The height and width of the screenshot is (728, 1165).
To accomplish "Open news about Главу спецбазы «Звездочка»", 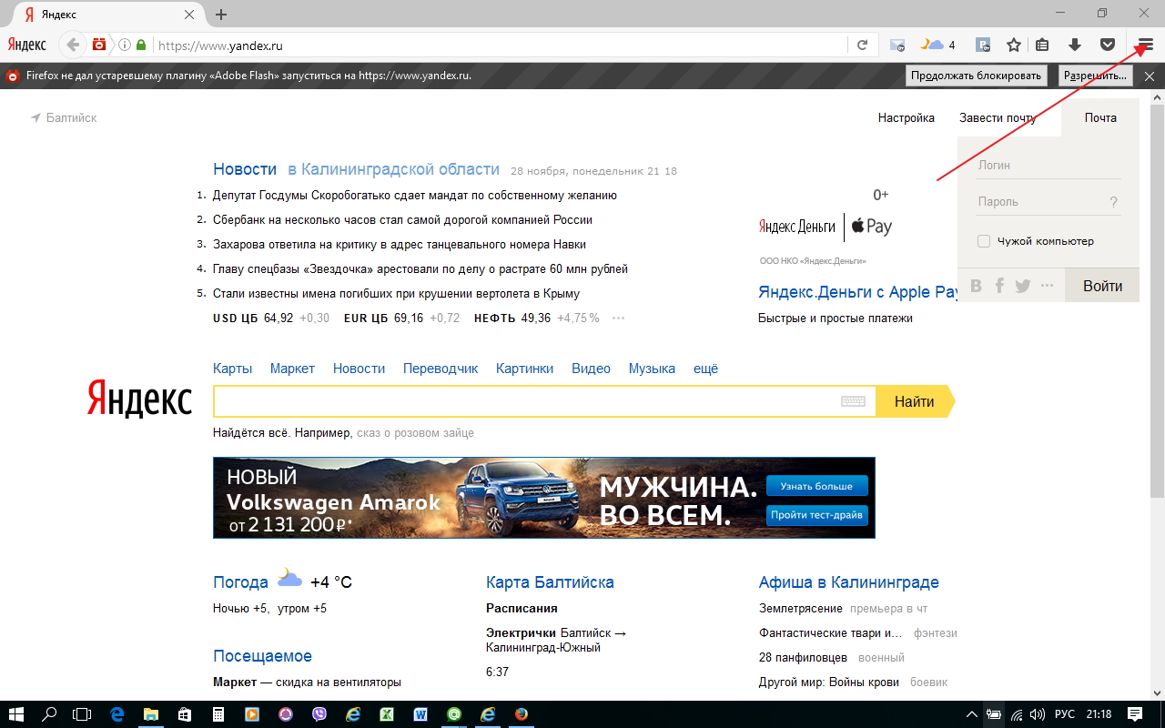I will coord(420,268).
